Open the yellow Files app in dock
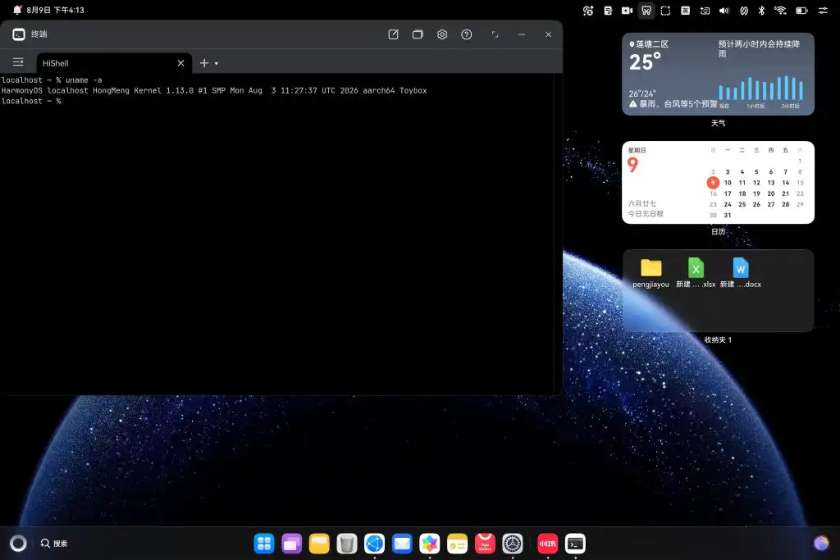 [319, 544]
